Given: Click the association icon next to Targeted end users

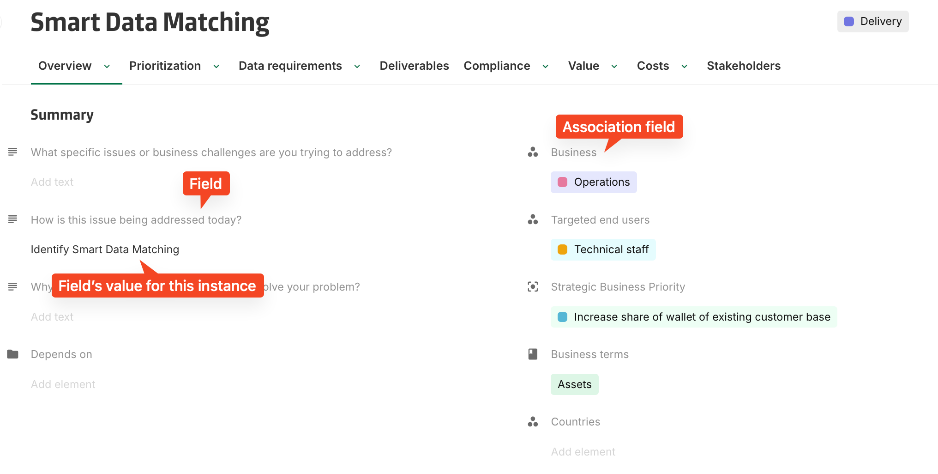Looking at the screenshot, I should pos(533,219).
